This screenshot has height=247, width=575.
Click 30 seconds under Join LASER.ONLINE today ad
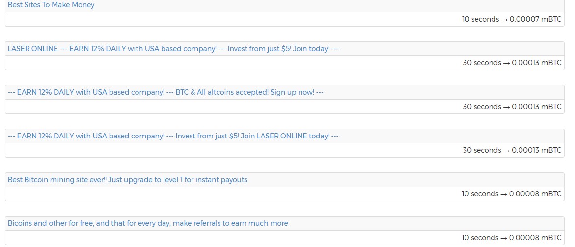point(481,150)
